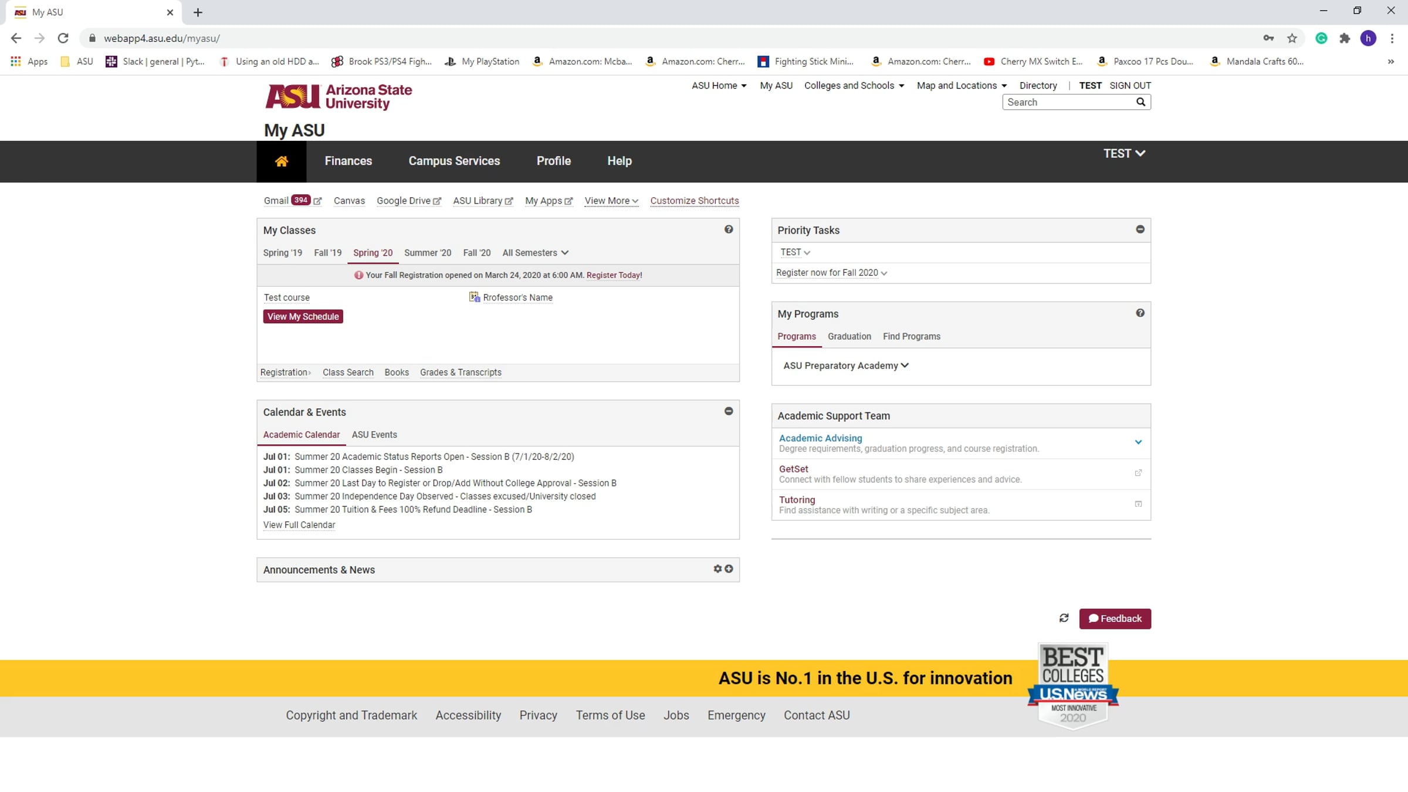Show more bookmarks overflow chevron
This screenshot has width=1408, height=792.
(1390, 62)
